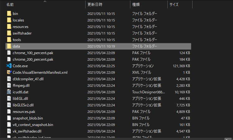Select the libGLESv2.dll file name
The height and width of the screenshot is (140, 233).
coord(23,105)
